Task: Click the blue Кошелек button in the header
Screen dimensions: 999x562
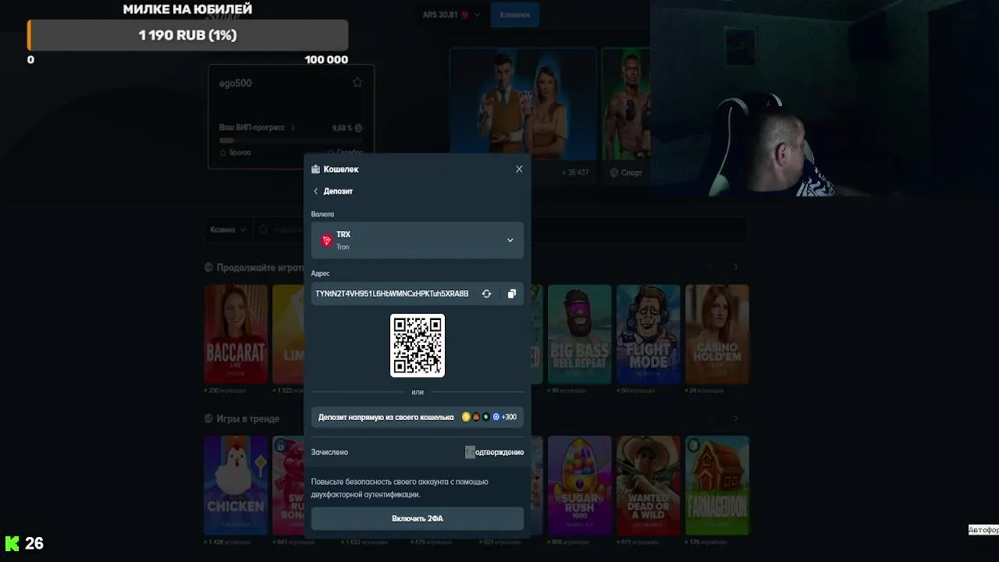Action: tap(515, 15)
